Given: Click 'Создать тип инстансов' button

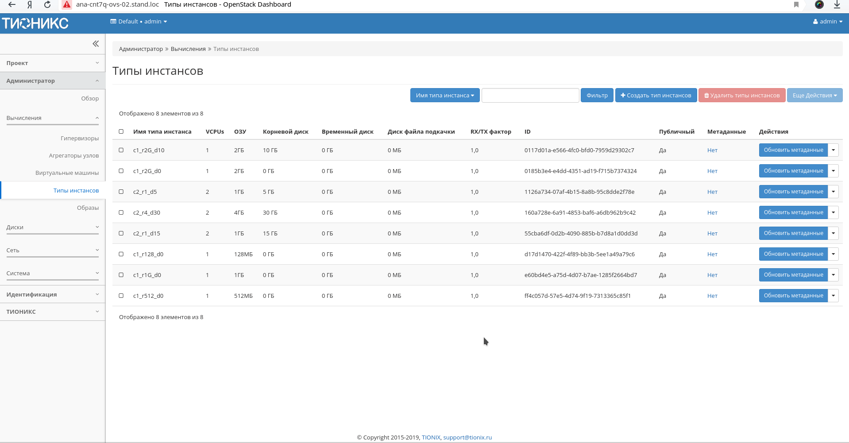Looking at the screenshot, I should pyautogui.click(x=656, y=95).
